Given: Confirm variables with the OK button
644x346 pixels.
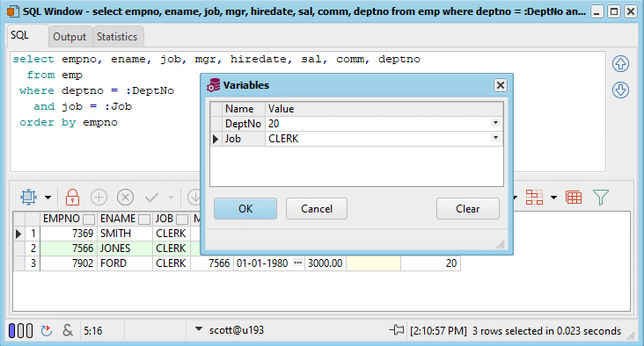Looking at the screenshot, I should pos(245,209).
